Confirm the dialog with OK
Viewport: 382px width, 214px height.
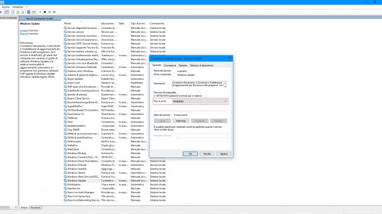[x=190, y=154]
